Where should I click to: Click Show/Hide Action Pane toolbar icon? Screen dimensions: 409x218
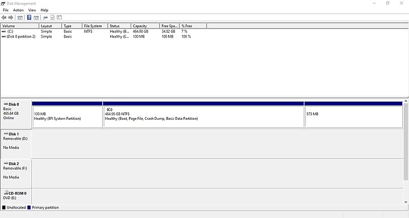click(36, 18)
